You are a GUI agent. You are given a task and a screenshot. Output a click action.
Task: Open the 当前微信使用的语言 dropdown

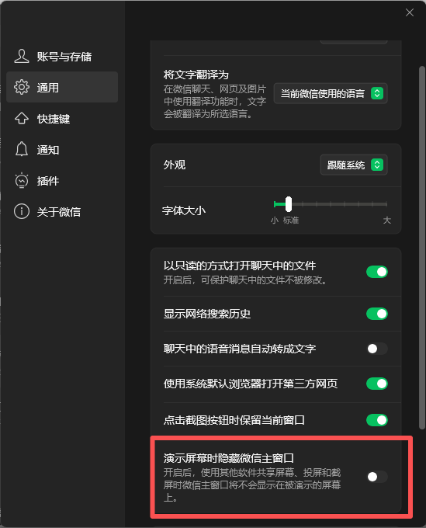tap(331, 93)
